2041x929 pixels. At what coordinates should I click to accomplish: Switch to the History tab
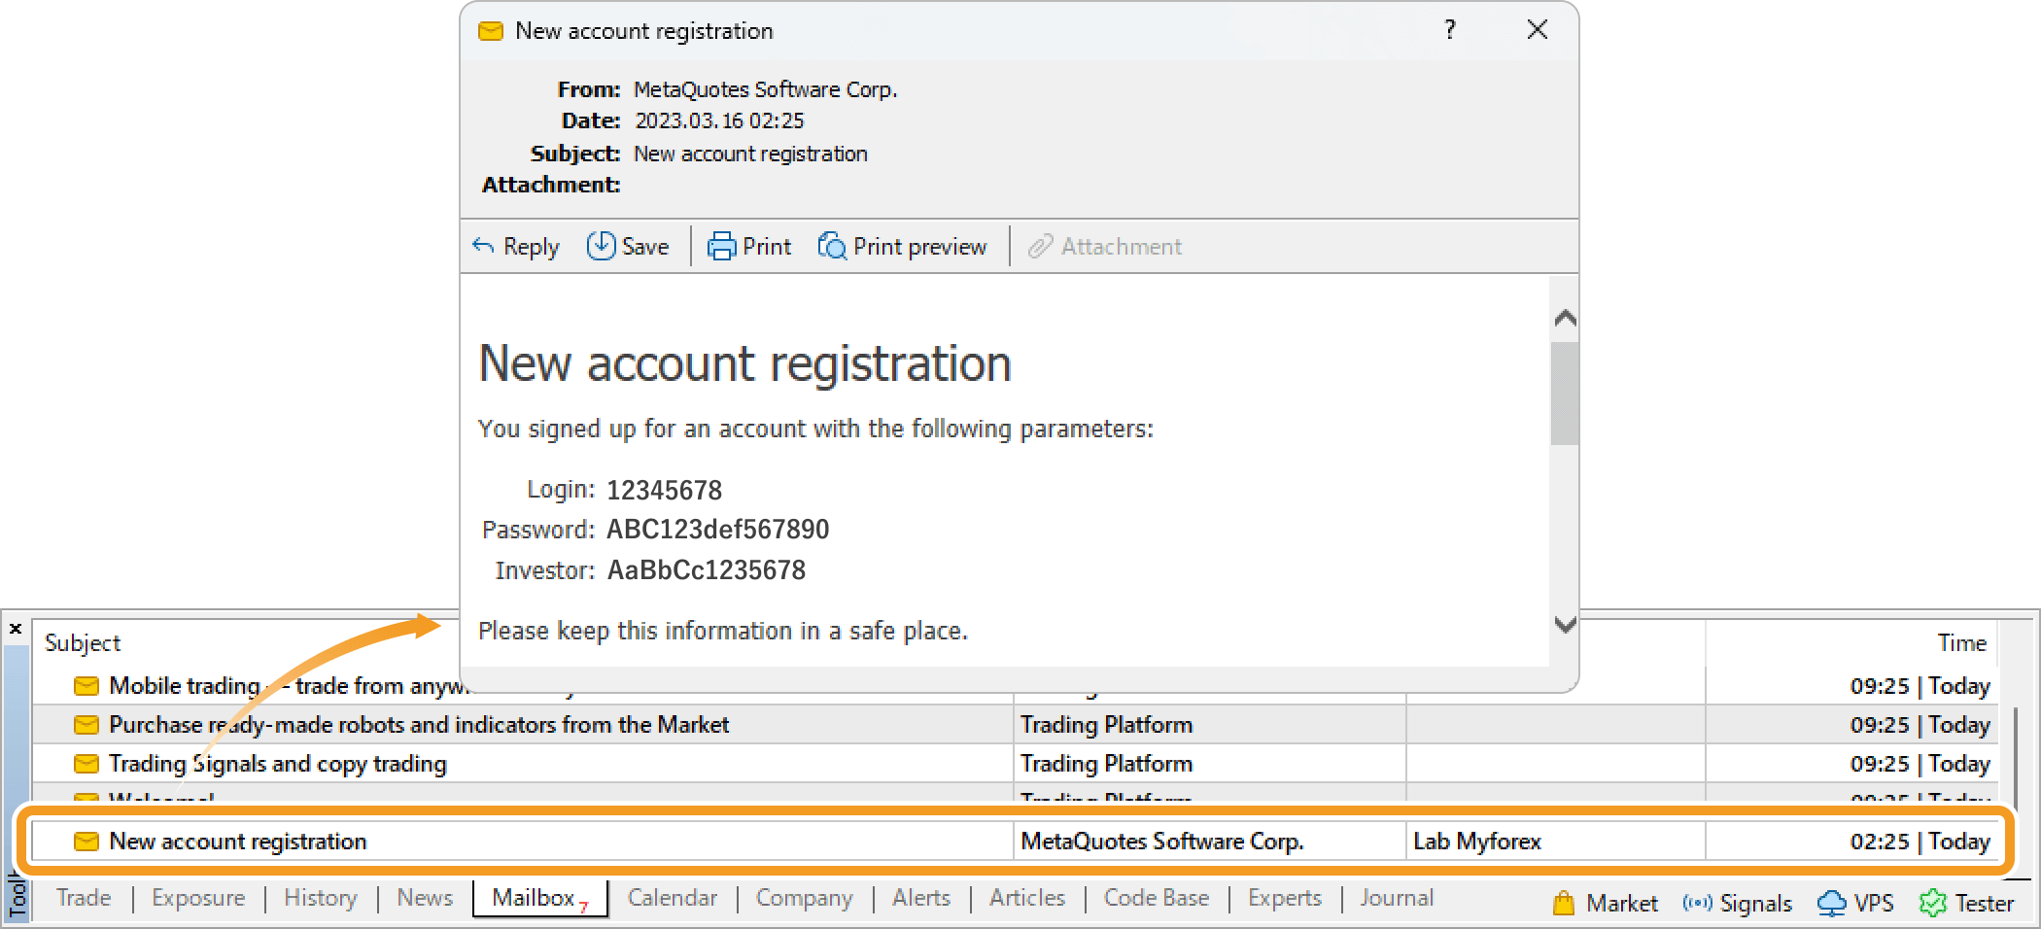[x=321, y=898]
